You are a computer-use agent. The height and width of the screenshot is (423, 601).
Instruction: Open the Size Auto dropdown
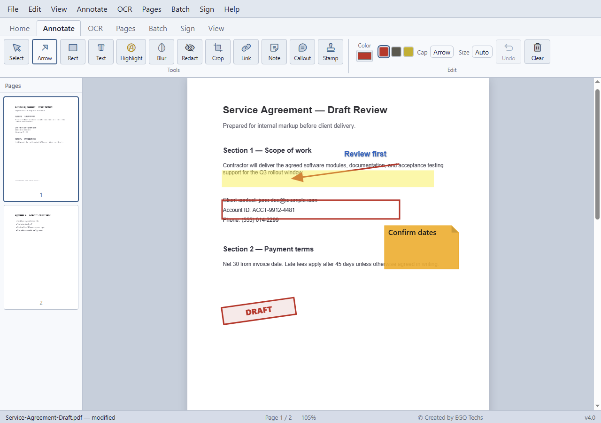point(482,52)
